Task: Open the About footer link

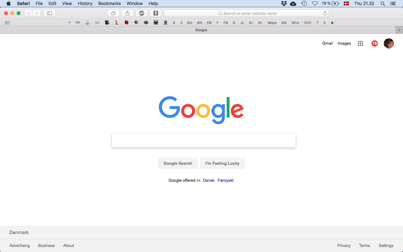Action: pos(69,246)
